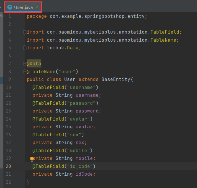197x188 pixels.
Task: Click the lombok.Data import on line 5
Action: [64, 48]
